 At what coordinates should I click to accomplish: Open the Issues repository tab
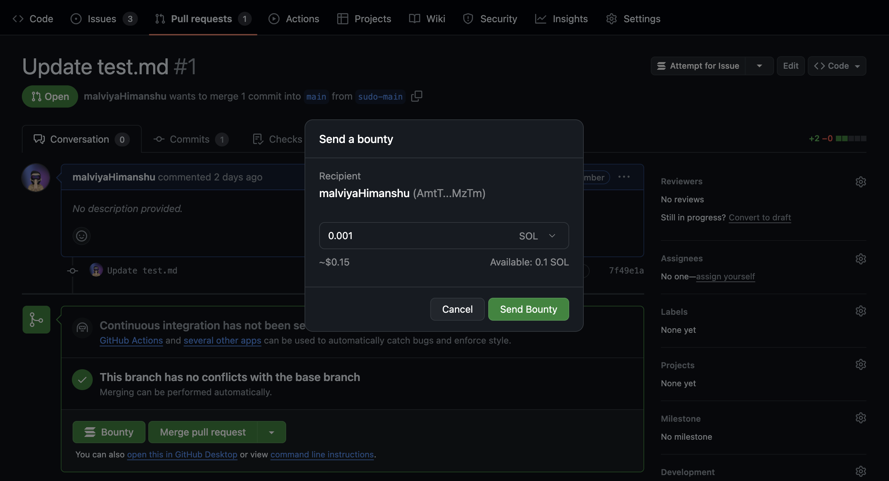coord(102,19)
